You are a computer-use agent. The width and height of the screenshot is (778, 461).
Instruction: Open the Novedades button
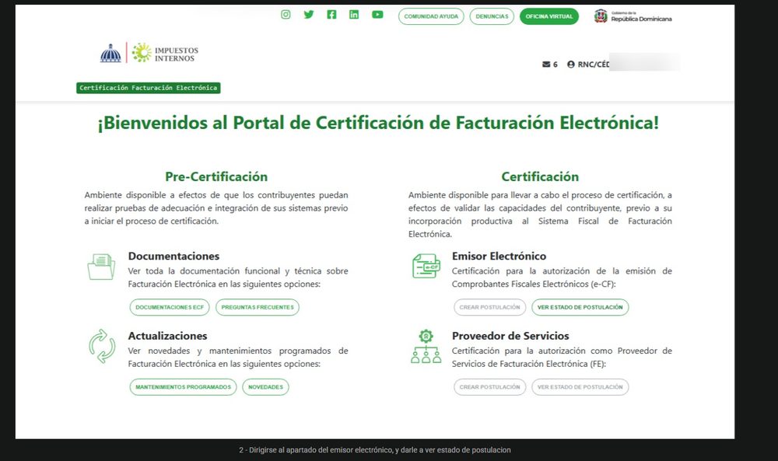click(265, 387)
